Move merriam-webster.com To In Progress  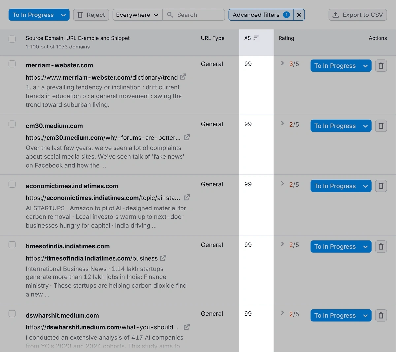pyautogui.click(x=335, y=66)
